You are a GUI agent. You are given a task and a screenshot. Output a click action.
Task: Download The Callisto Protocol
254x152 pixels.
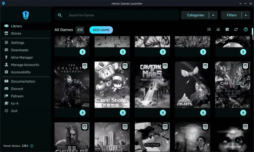(x=83, y=113)
